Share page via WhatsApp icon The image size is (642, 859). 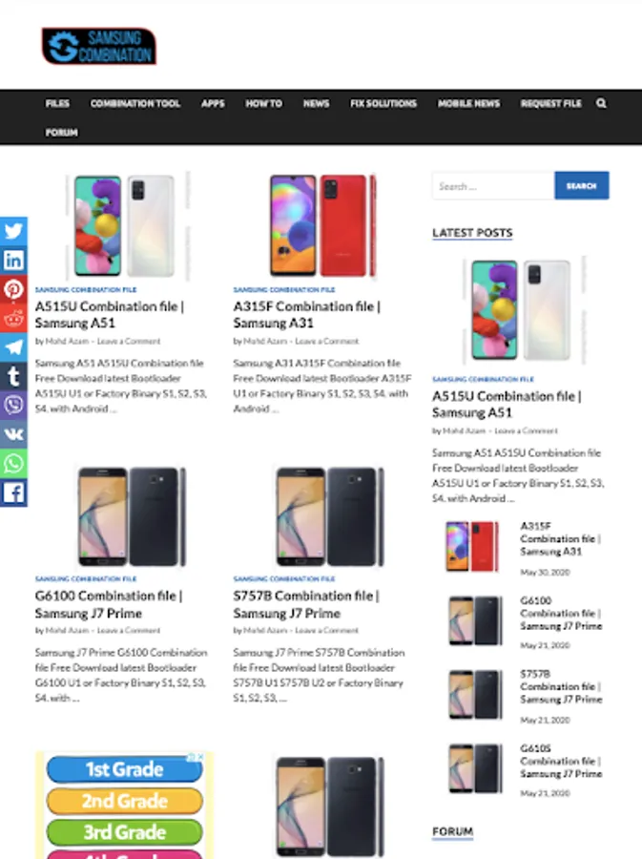tap(13, 464)
